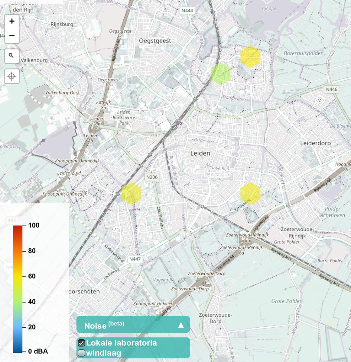This screenshot has height=362, width=351.
Task: Click the 't Vogelhoff label
Action: (x=161, y=280)
